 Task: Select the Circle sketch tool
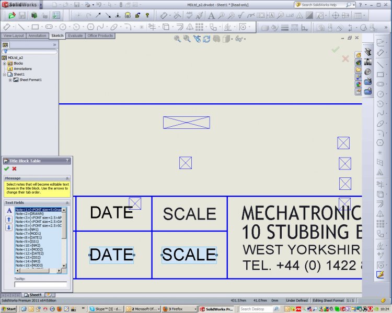tap(63, 27)
